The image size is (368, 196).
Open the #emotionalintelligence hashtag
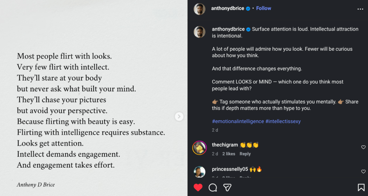coord(238,121)
